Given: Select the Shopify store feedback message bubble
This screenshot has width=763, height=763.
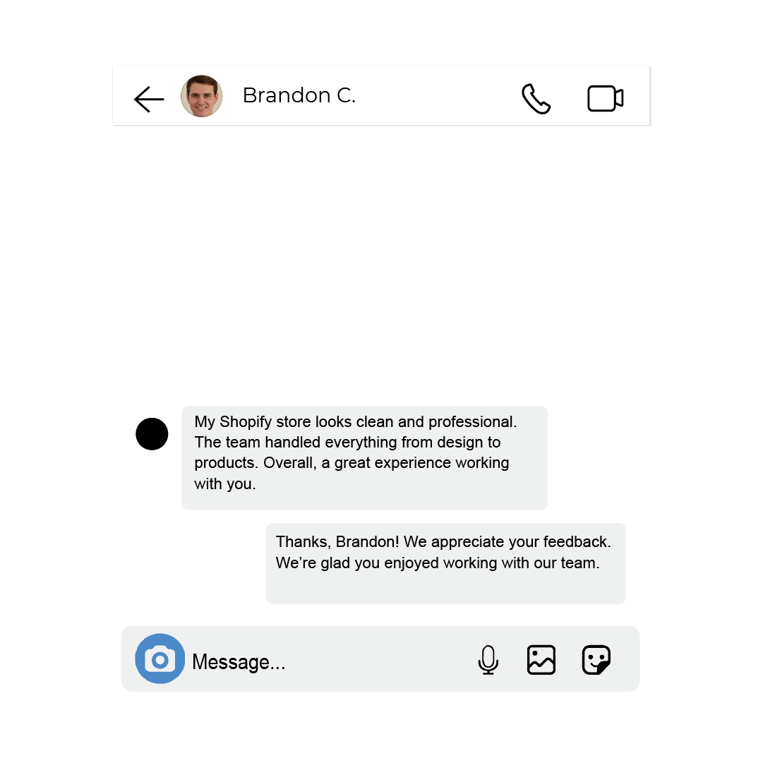Looking at the screenshot, I should (x=364, y=458).
